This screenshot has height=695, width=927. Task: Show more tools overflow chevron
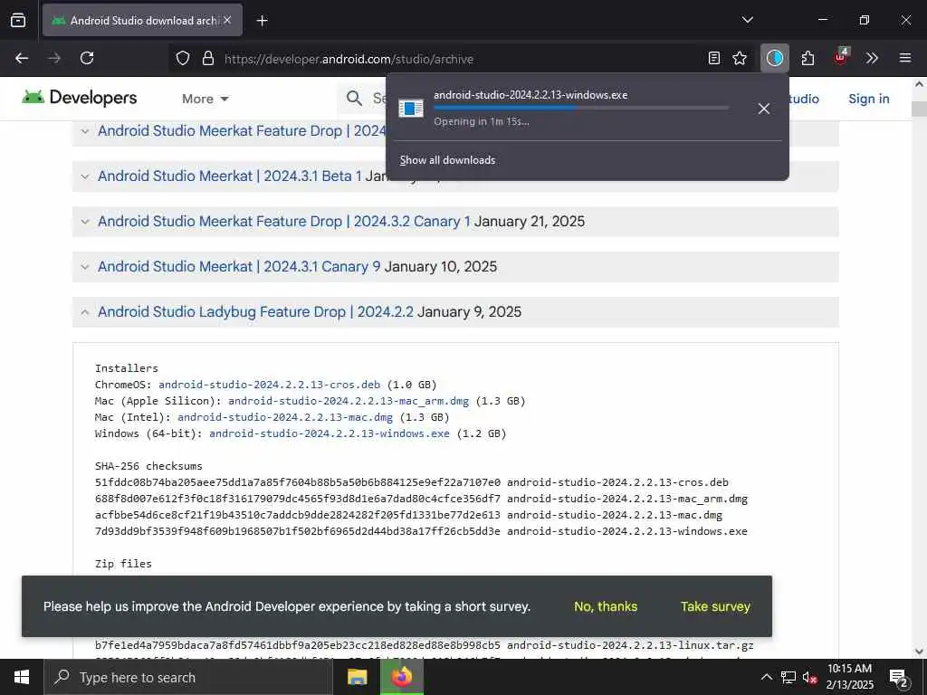coord(872,58)
